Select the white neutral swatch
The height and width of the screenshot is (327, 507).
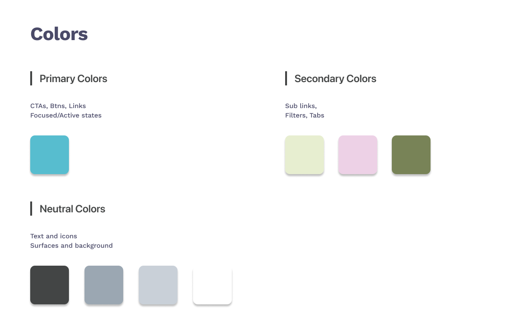212,285
